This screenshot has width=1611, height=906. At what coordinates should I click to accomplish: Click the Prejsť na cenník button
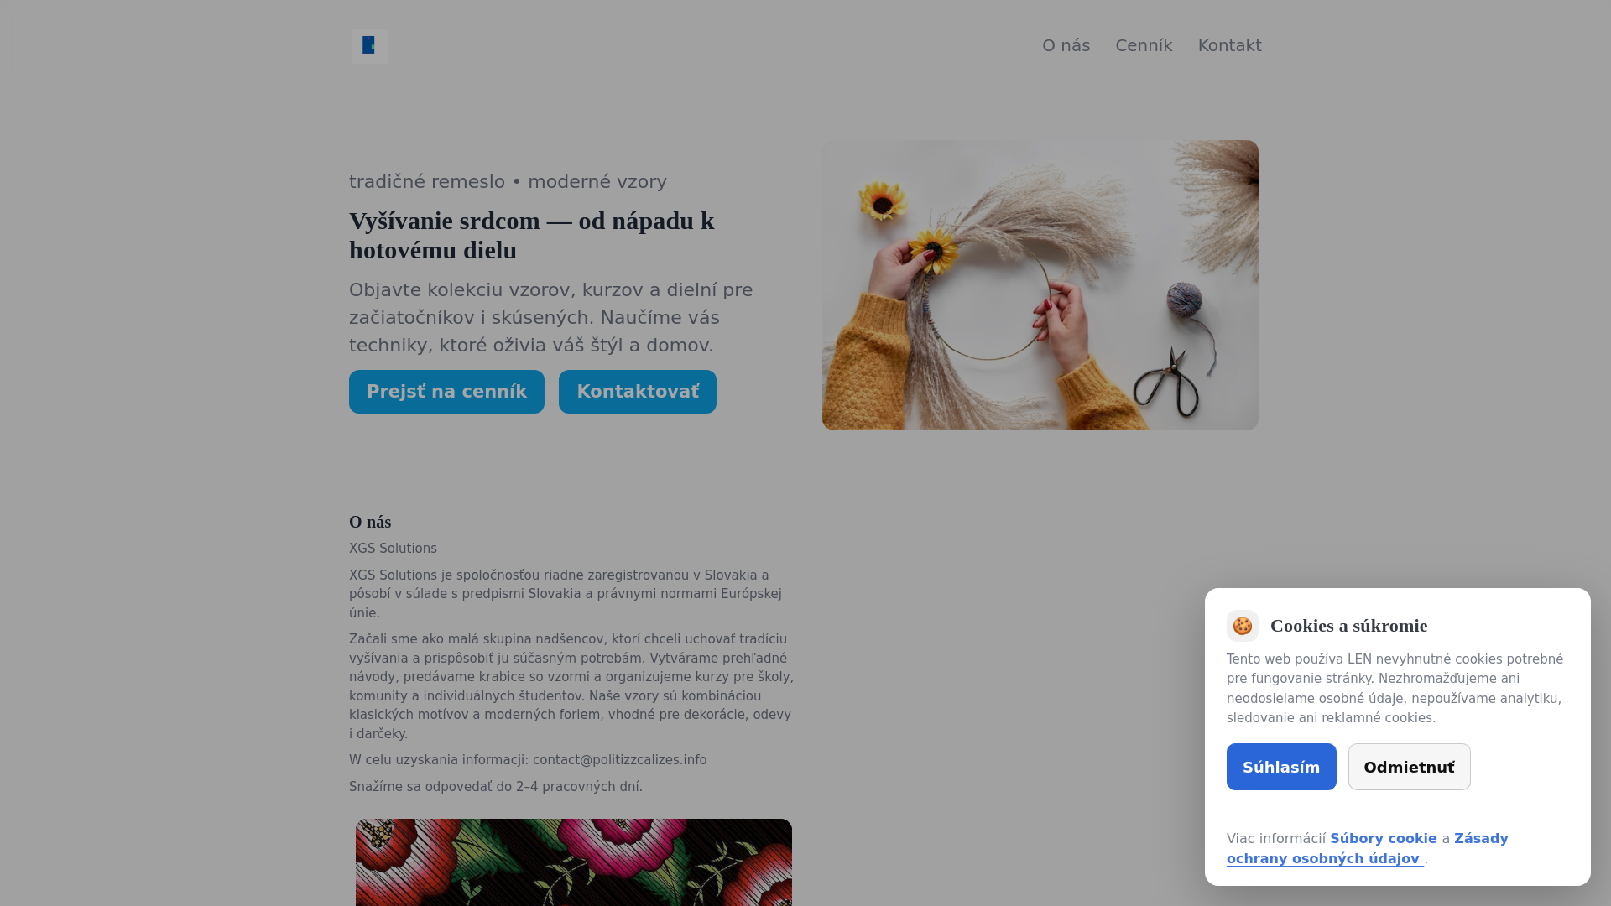pyautogui.click(x=446, y=392)
